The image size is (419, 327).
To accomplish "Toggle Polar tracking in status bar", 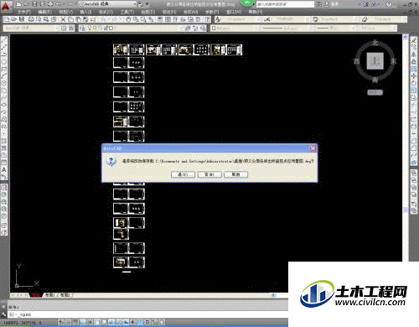I will coord(90,322).
